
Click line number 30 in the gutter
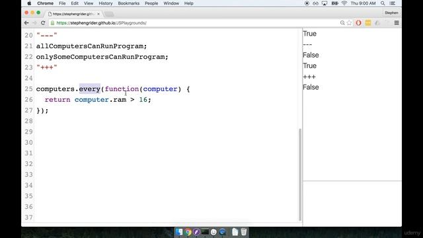coord(28,143)
